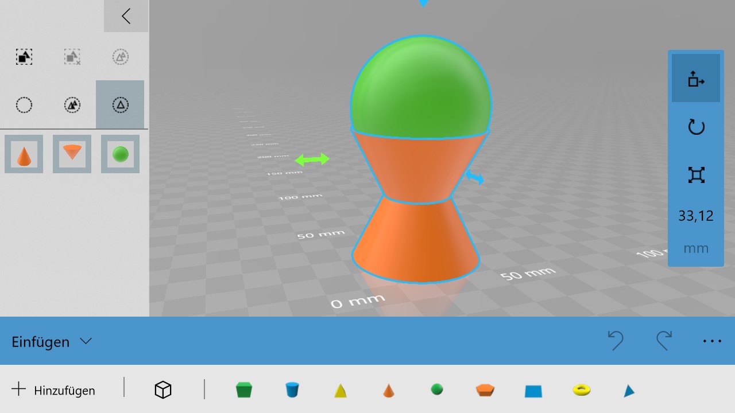Insert the orange cone shape
This screenshot has width=735, height=413.
tap(389, 391)
